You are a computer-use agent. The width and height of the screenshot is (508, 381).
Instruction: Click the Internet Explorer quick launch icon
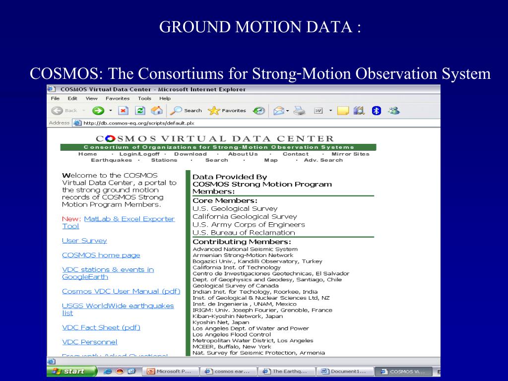click(108, 372)
